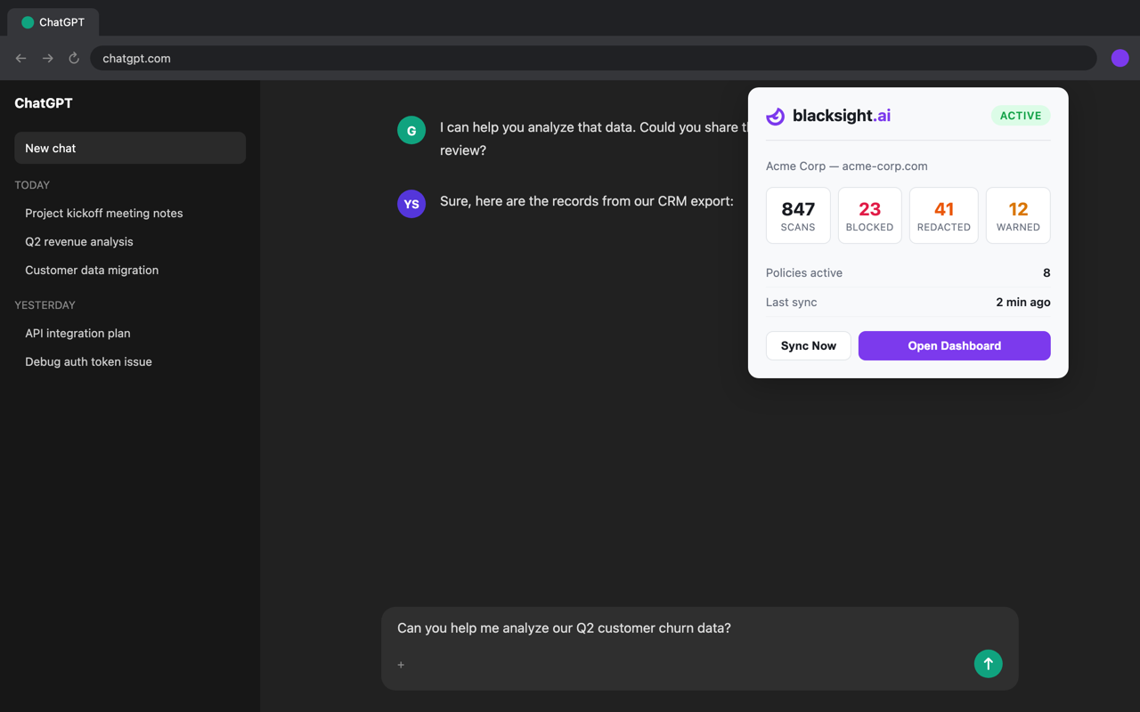Screen dimensions: 1140x712
Task: Click the green G assistant avatar
Action: click(411, 130)
